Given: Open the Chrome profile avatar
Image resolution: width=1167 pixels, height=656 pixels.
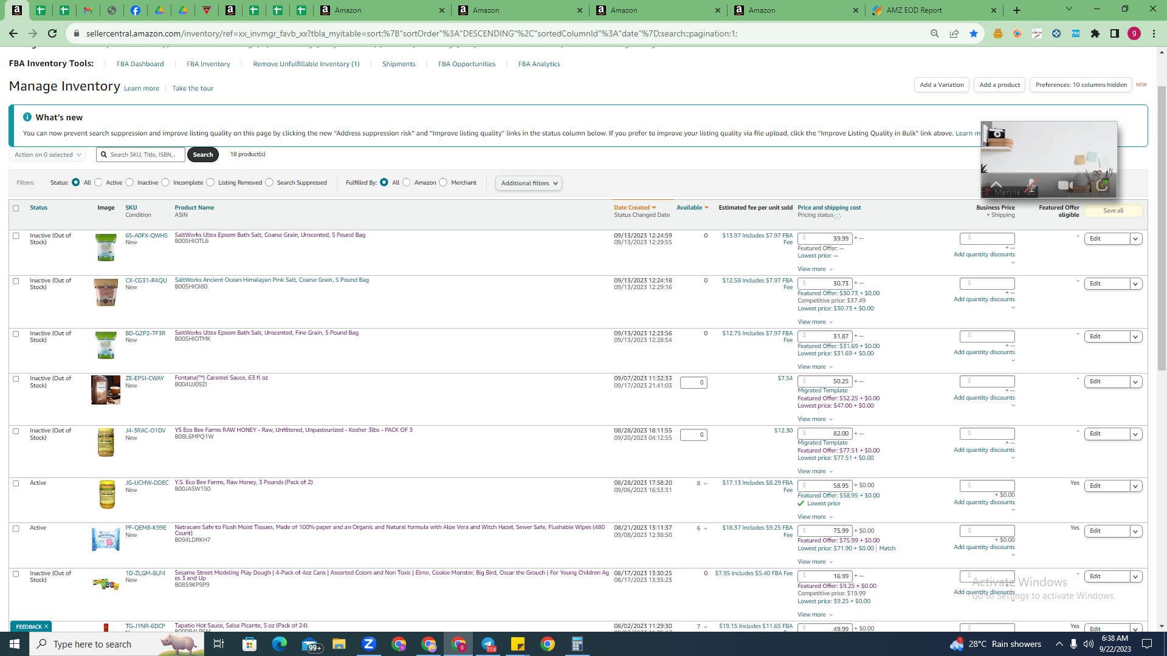Looking at the screenshot, I should pos(1134,33).
